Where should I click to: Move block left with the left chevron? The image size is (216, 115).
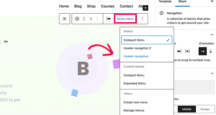point(91,19)
